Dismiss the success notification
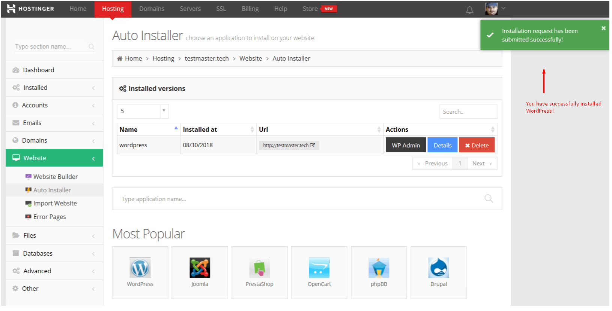The image size is (612, 311). [x=603, y=28]
